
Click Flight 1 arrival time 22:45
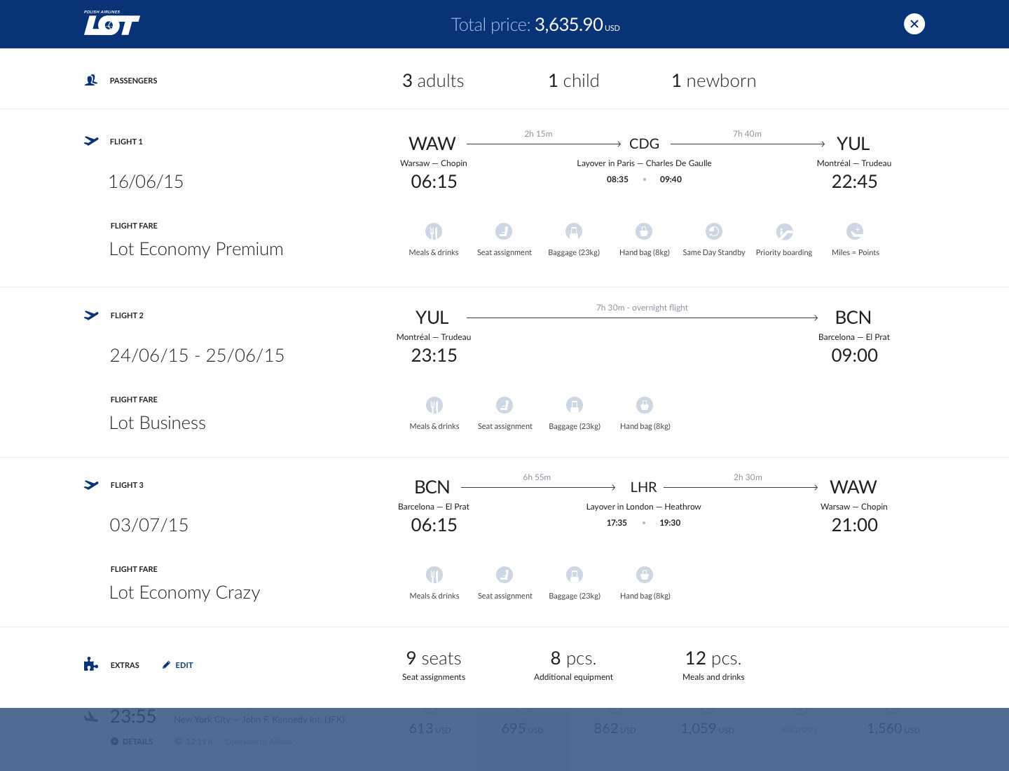(854, 182)
